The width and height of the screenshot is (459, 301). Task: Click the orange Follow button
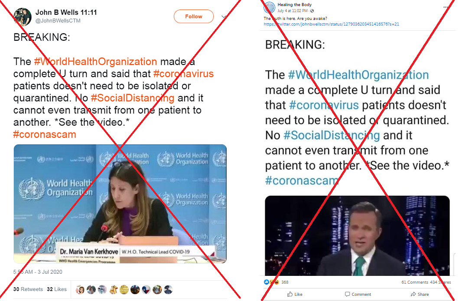pyautogui.click(x=193, y=16)
